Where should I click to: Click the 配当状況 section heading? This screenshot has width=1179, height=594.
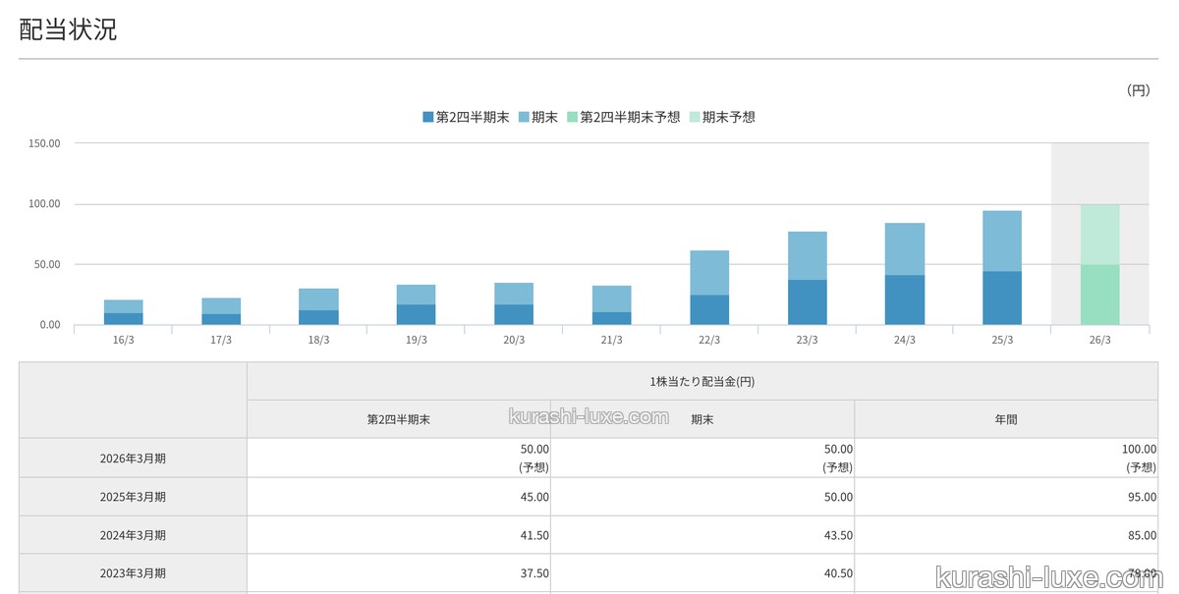[68, 29]
